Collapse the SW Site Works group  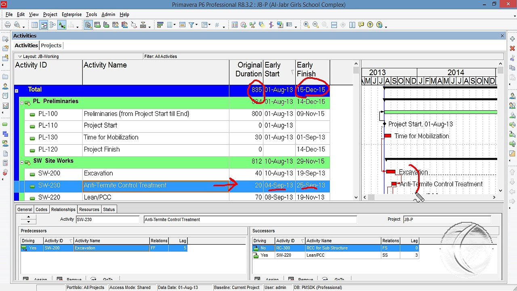point(22,162)
